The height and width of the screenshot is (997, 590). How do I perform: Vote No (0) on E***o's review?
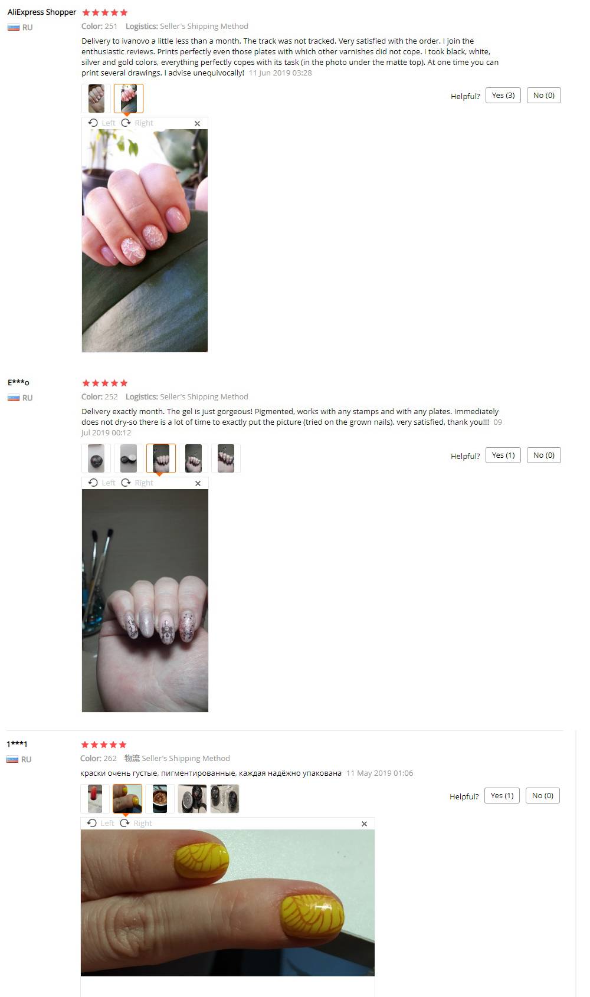544,455
